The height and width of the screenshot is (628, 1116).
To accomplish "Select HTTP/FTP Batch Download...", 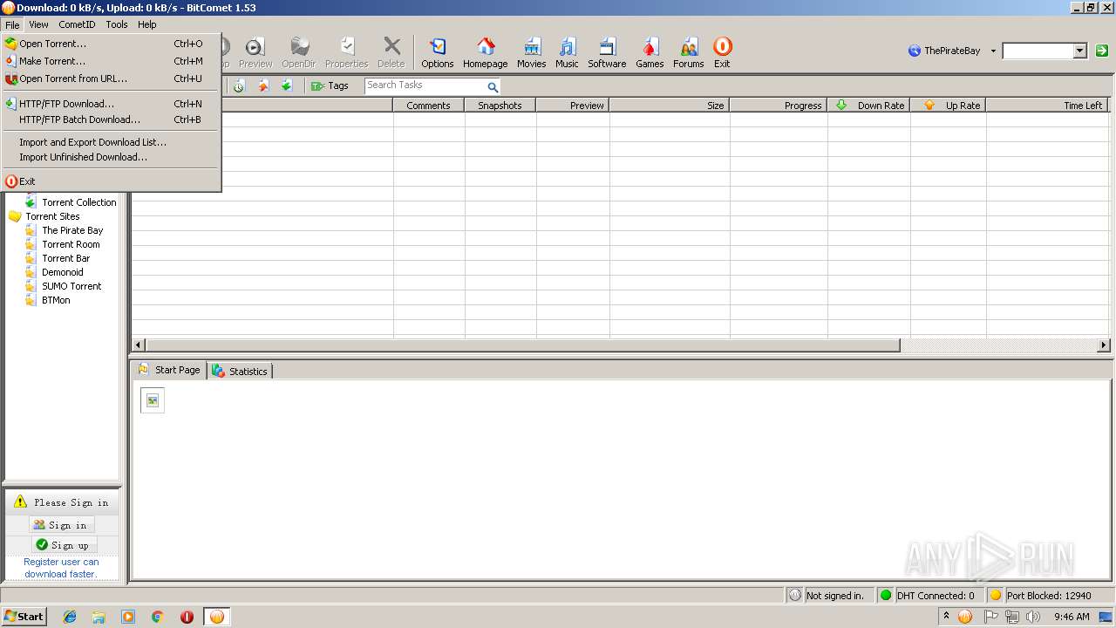I will click(111, 119).
